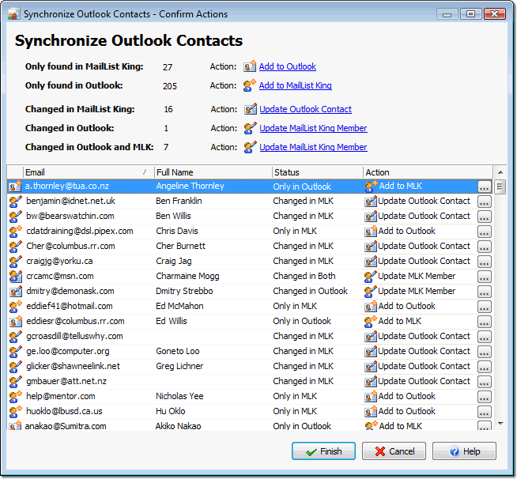Open action options for dmitry@demonask.com row
Screen dimensions: 517x479
coord(484,292)
